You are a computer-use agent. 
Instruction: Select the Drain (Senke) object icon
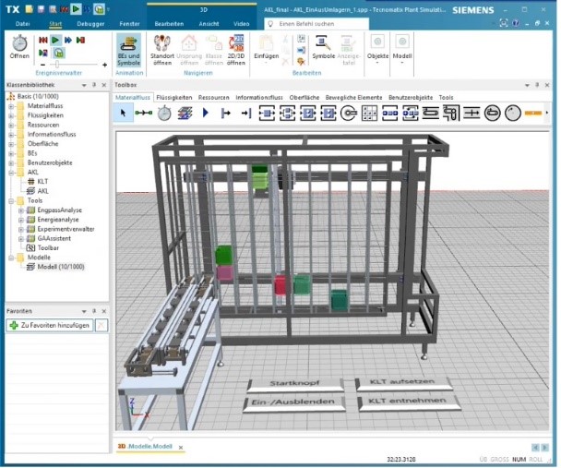(x=246, y=114)
